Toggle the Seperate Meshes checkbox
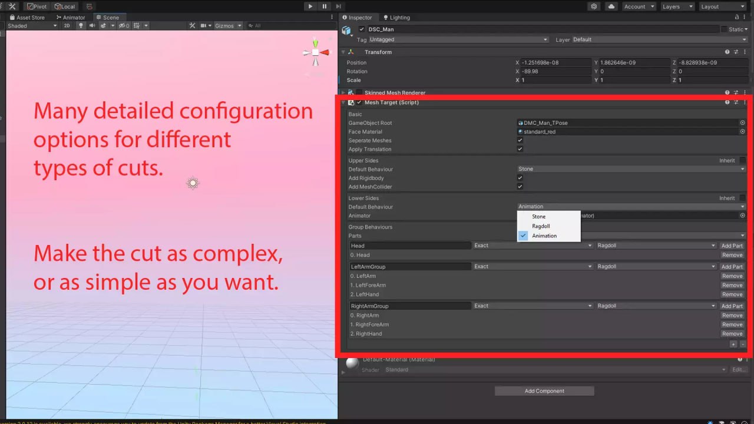This screenshot has width=754, height=424. 520,140
